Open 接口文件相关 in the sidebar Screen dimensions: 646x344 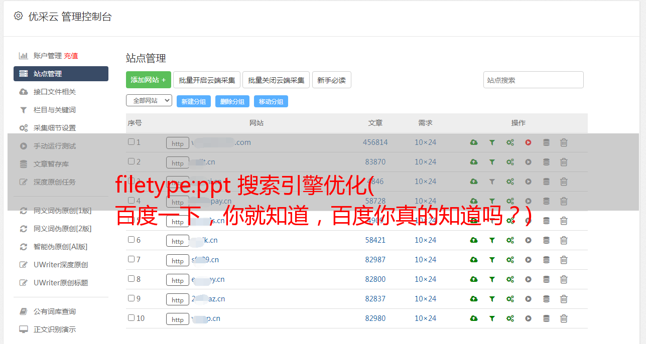[x=55, y=92]
